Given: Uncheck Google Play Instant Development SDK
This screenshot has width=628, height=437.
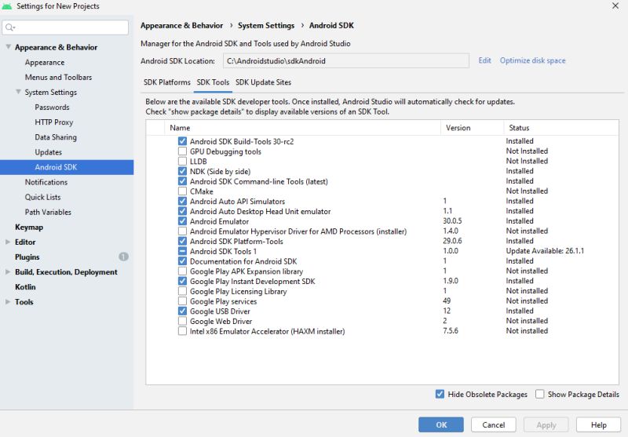Looking at the screenshot, I should click(x=182, y=282).
